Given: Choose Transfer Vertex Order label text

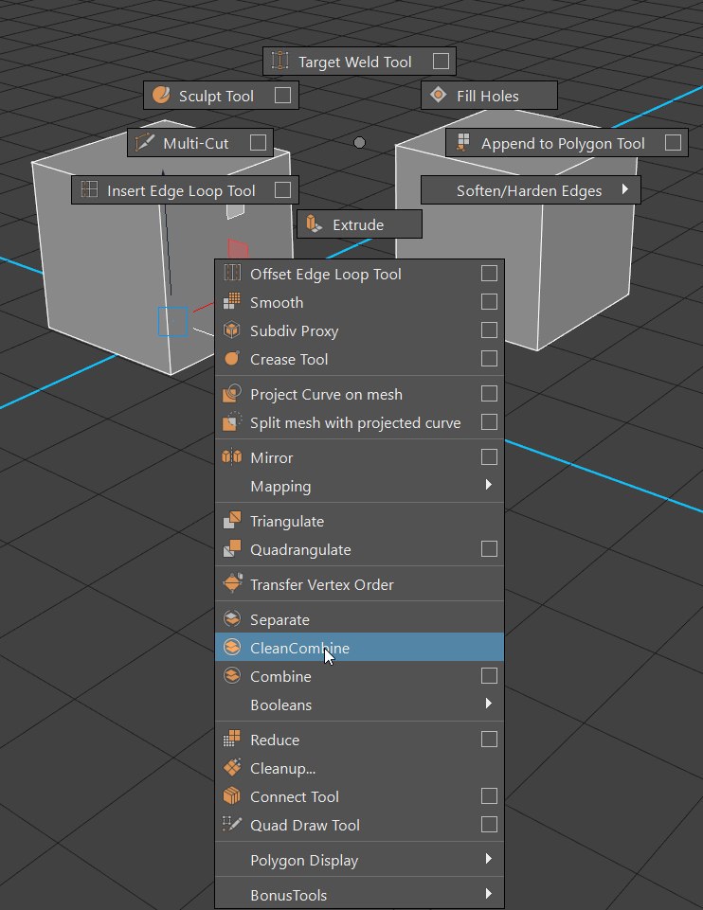Looking at the screenshot, I should click(x=321, y=585).
